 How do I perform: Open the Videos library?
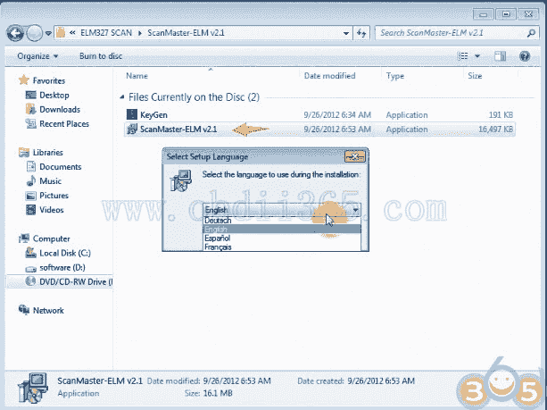click(51, 210)
